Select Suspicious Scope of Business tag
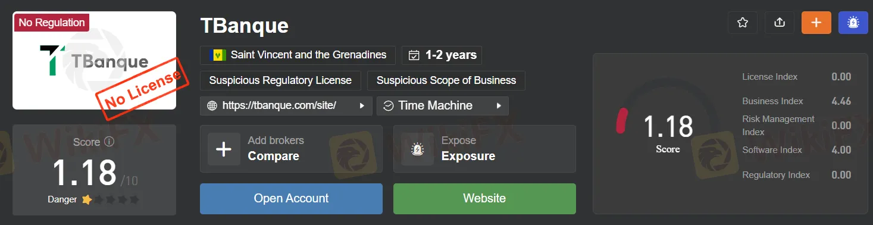 click(x=446, y=80)
